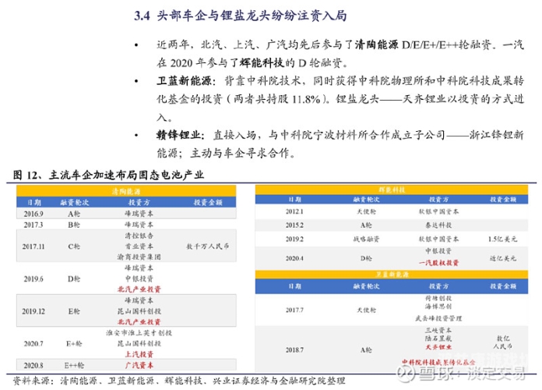Click "中银投资" in the 2019.6 row
Screen dimensions: 542x390
[x=139, y=278]
